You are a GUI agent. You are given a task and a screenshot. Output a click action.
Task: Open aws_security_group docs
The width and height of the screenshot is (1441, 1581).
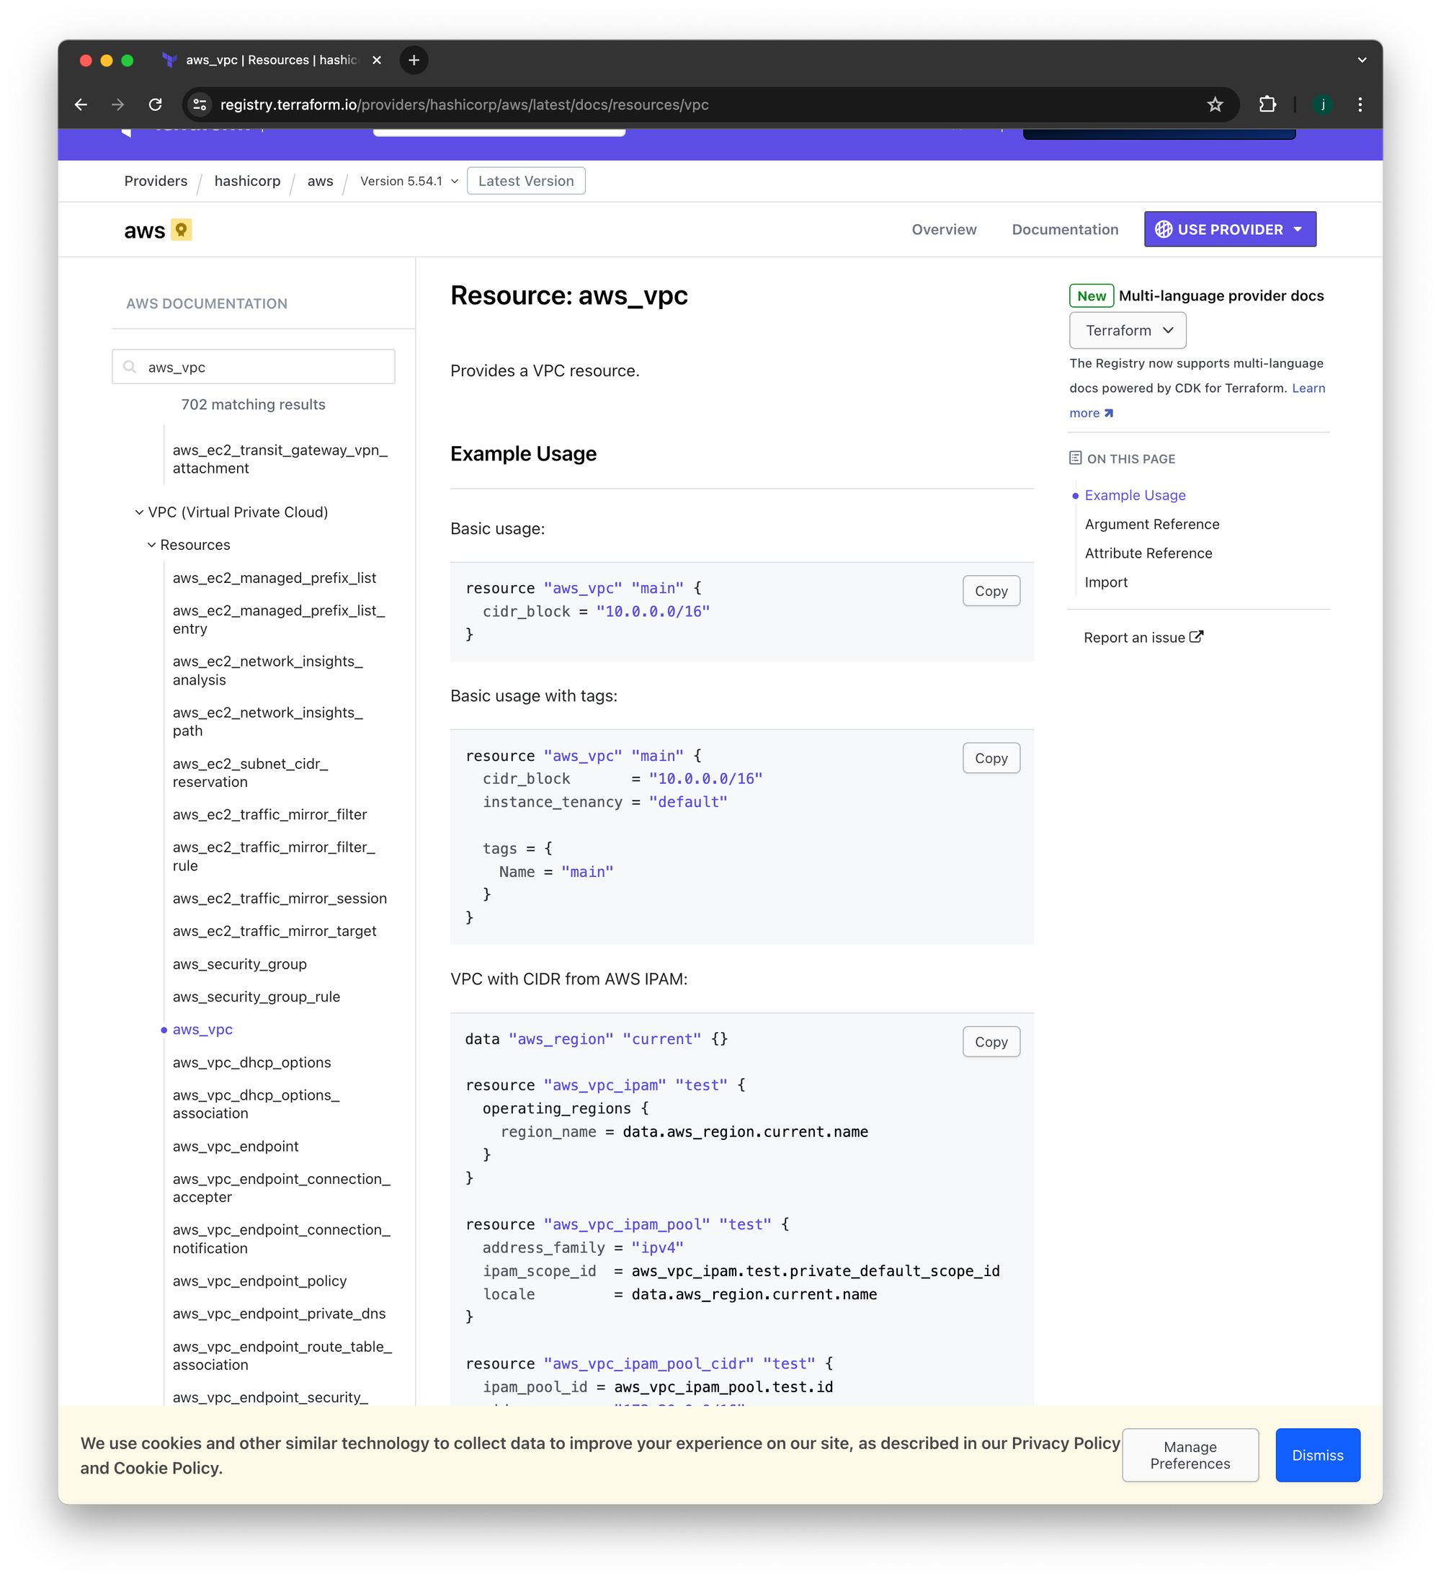(240, 964)
